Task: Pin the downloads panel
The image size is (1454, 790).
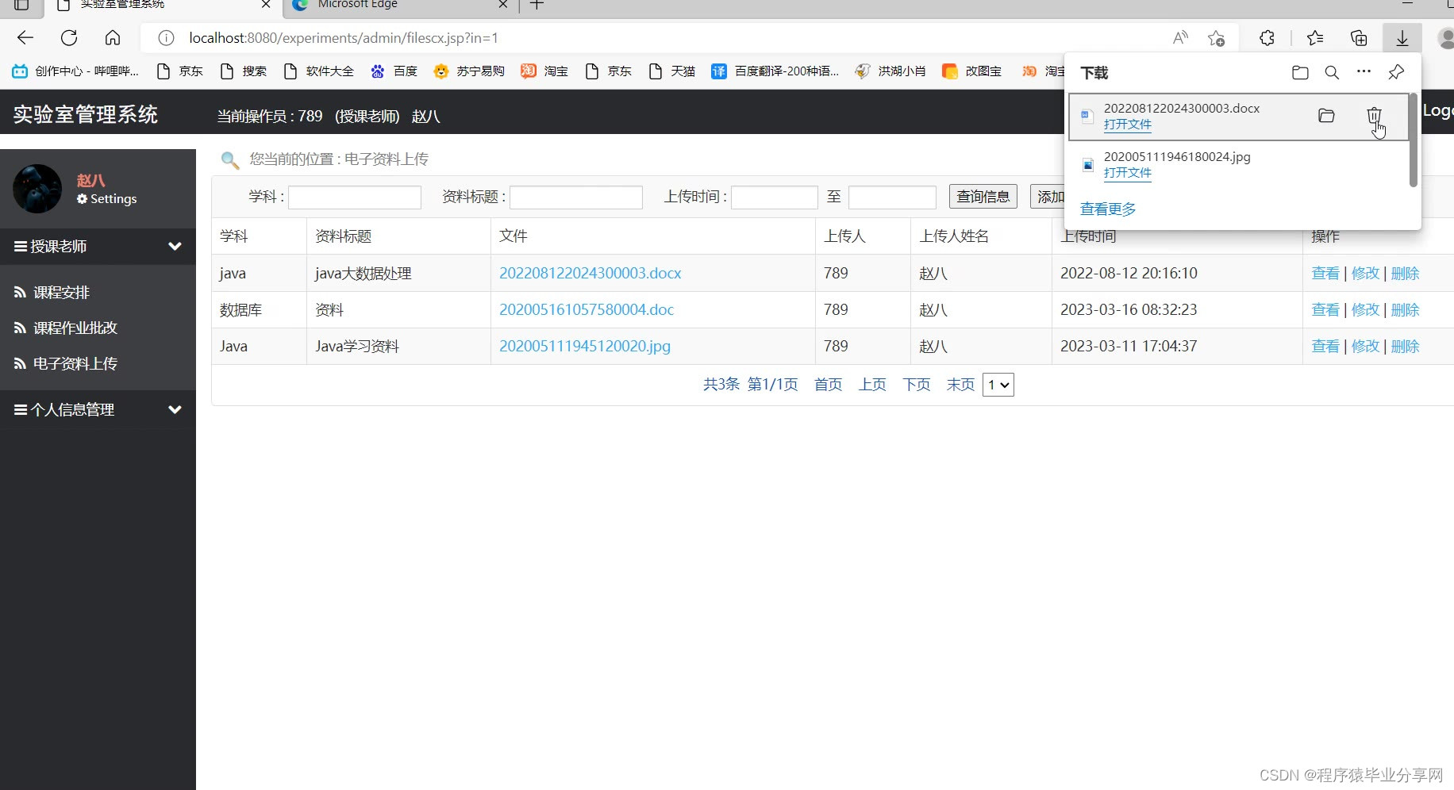Action: [1396, 73]
